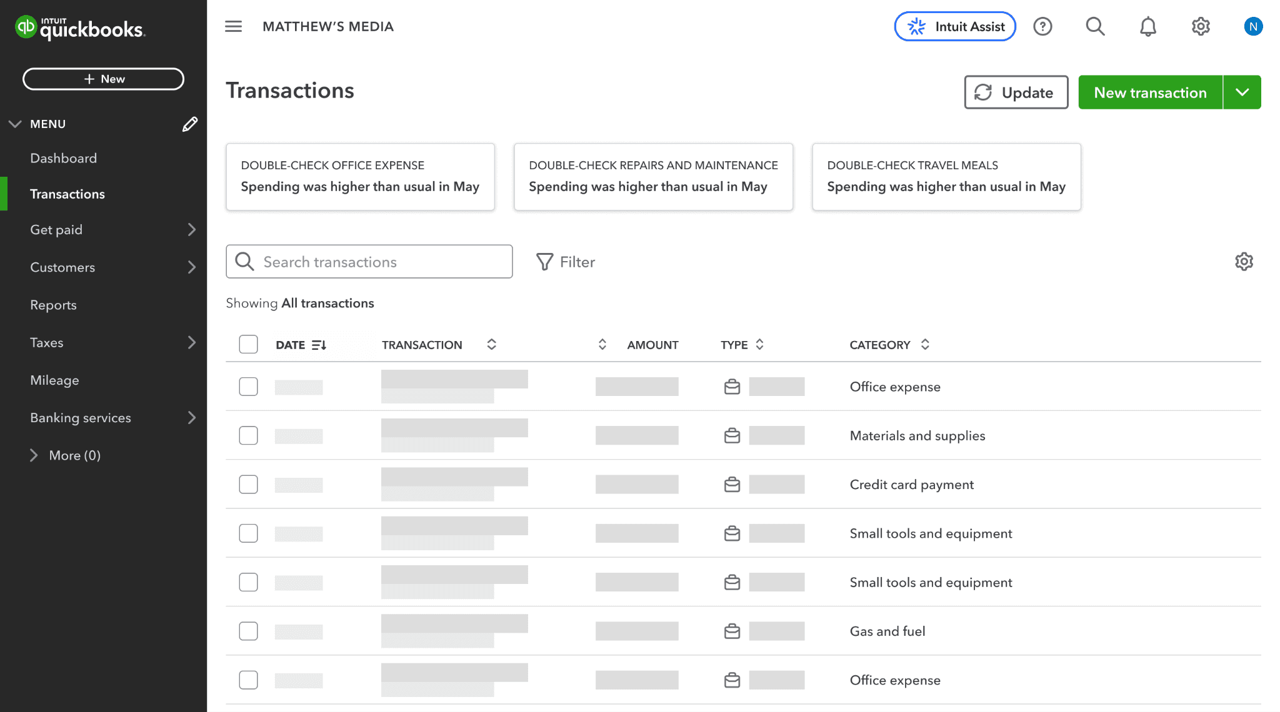Open table settings gear above transactions list
This screenshot has width=1280, height=712.
1244,262
